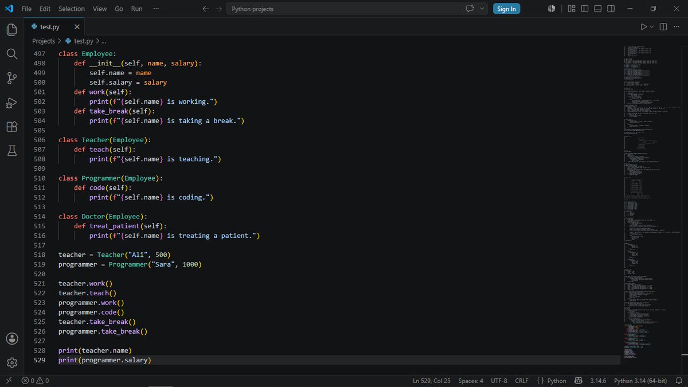Close the test.py tab

[x=77, y=27]
